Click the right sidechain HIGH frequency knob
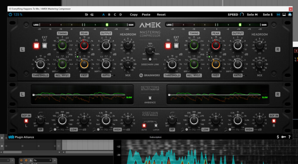 [238, 120]
